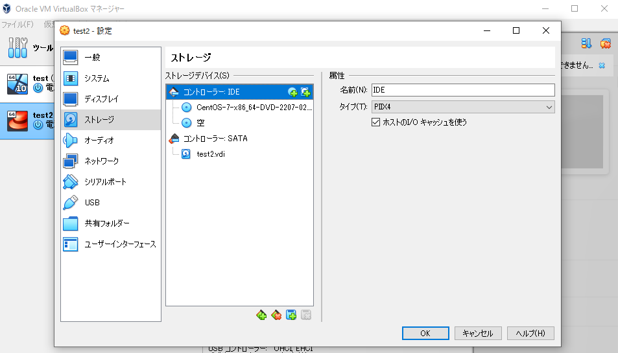Image resolution: width=618 pixels, height=353 pixels.
Task: Add optical drive to the IDE controller
Action: point(292,92)
